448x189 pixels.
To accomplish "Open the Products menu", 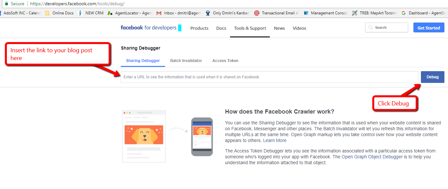I will click(199, 28).
